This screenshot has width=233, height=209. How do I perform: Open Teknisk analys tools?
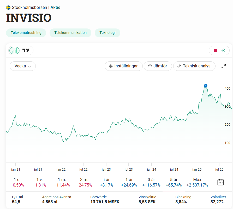point(194,66)
